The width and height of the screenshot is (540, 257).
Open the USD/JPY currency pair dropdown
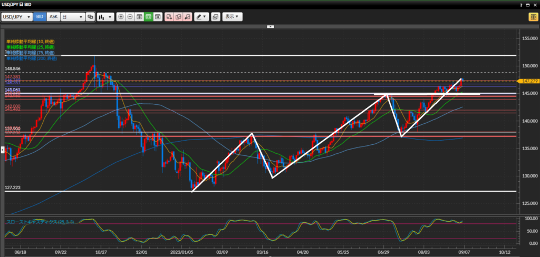pyautogui.click(x=17, y=17)
